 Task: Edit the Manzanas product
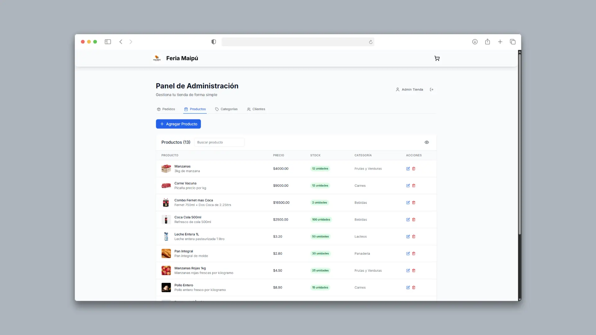click(408, 169)
